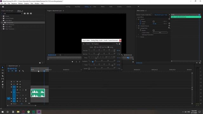The height and width of the screenshot is (114, 203).
Task: Select the Pen tool
Action: [x=3, y=82]
